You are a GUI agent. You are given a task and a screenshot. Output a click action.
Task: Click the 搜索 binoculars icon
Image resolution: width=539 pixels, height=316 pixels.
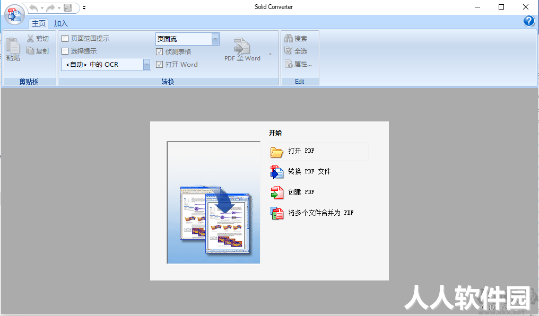(289, 39)
